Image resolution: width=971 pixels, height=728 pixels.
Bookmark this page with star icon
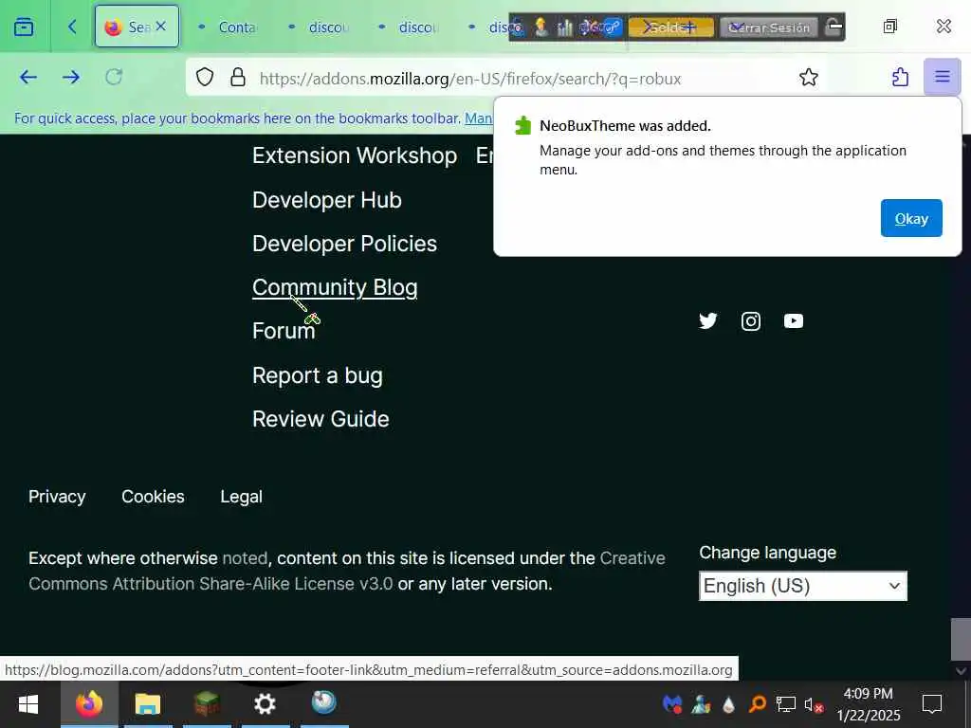click(x=808, y=78)
